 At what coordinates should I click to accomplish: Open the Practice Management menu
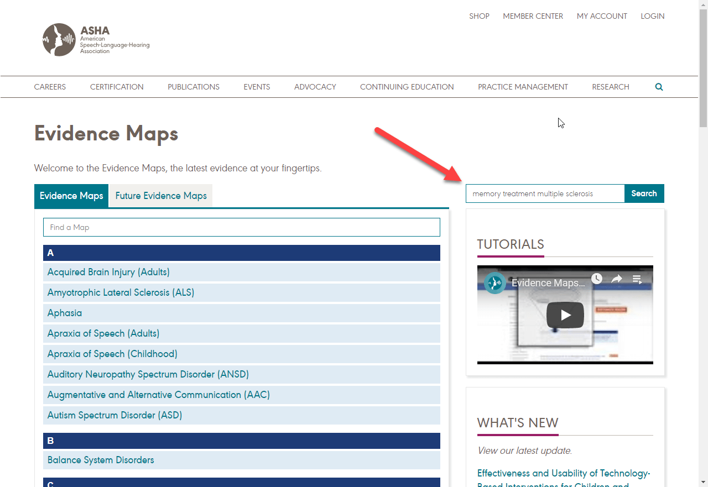[x=523, y=87]
